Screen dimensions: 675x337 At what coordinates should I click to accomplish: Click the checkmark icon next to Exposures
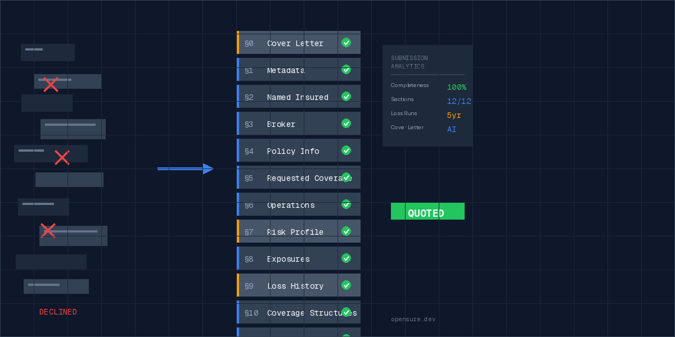pyautogui.click(x=346, y=258)
